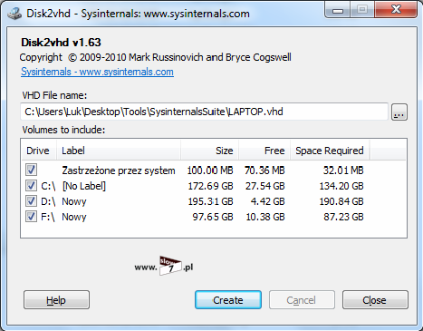The image size is (423, 331).
Task: Open the browse button next to VHD file name
Action: (x=399, y=112)
